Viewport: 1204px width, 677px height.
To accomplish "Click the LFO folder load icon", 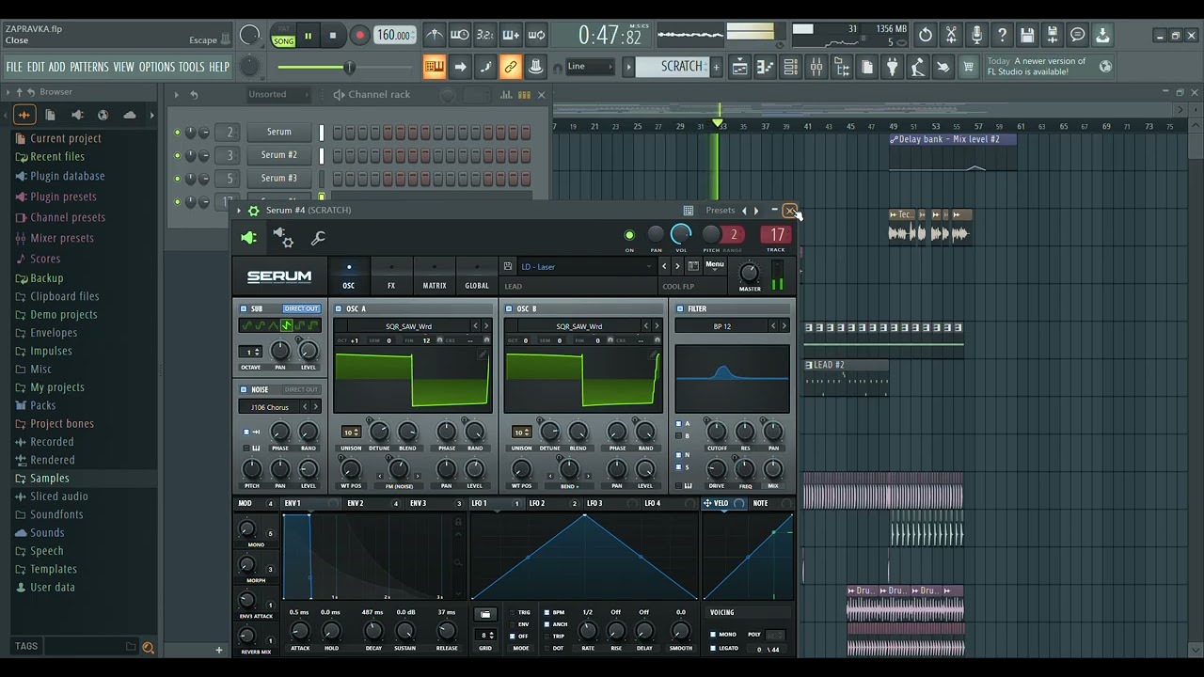I will click(x=485, y=614).
